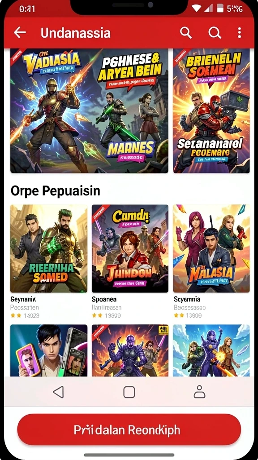Image resolution: width=258 pixels, height=460 pixels.
Task: Tap the battery icon in status bar
Action: [x=219, y=9]
